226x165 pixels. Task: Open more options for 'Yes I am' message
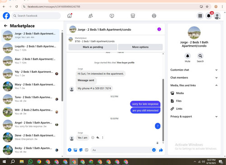coord(103,137)
